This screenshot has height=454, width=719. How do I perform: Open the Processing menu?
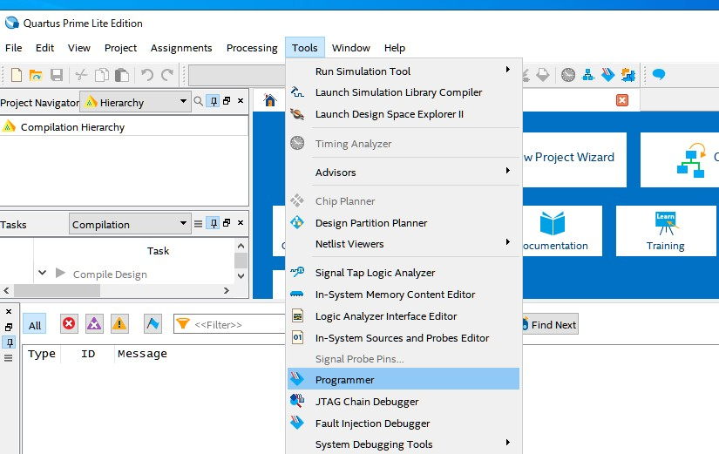point(252,48)
